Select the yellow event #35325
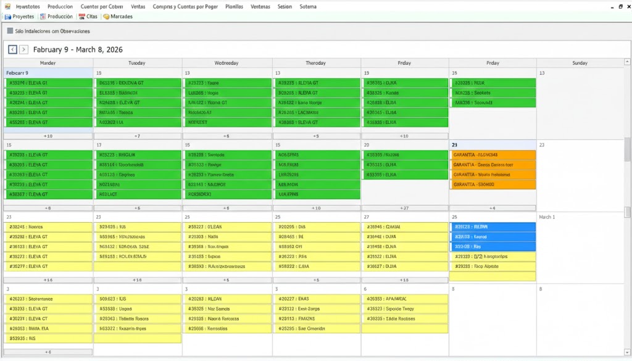The height and width of the screenshot is (361, 632). pos(227,309)
